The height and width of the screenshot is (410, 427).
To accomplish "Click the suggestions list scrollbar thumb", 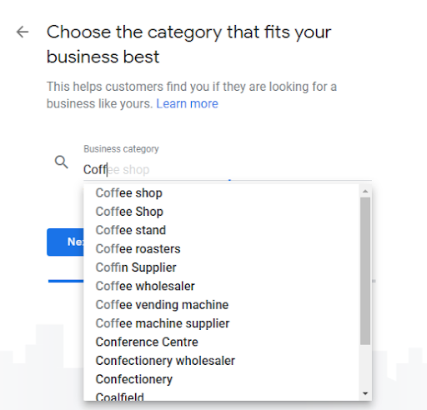I will point(365,271).
